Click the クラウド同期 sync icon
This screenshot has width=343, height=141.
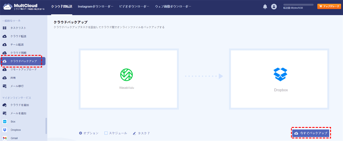[x=5, y=53]
